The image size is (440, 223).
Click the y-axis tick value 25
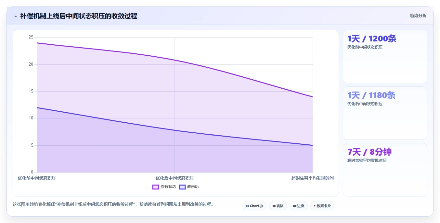pyautogui.click(x=31, y=37)
